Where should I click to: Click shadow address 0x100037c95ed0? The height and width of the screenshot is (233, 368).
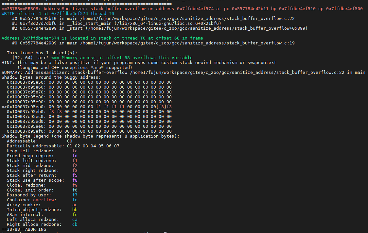pyautogui.click(x=26, y=122)
